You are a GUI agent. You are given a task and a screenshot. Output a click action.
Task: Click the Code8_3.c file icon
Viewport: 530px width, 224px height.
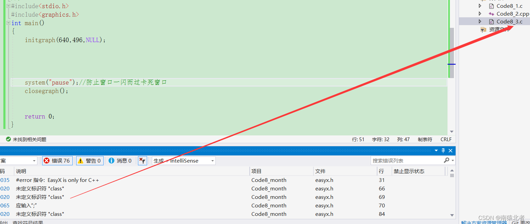[491, 22]
